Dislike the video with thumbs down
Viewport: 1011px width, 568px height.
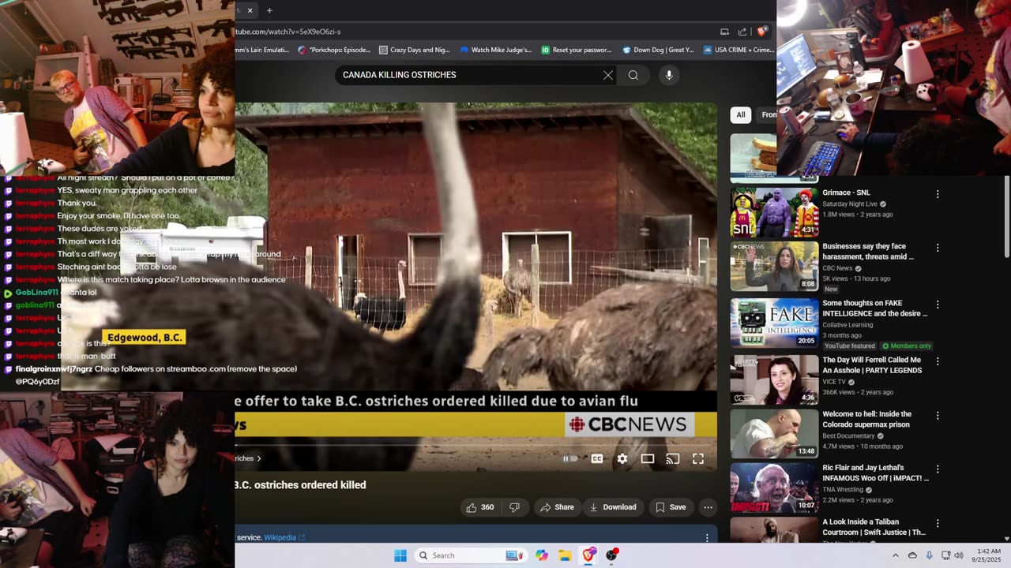coord(514,507)
